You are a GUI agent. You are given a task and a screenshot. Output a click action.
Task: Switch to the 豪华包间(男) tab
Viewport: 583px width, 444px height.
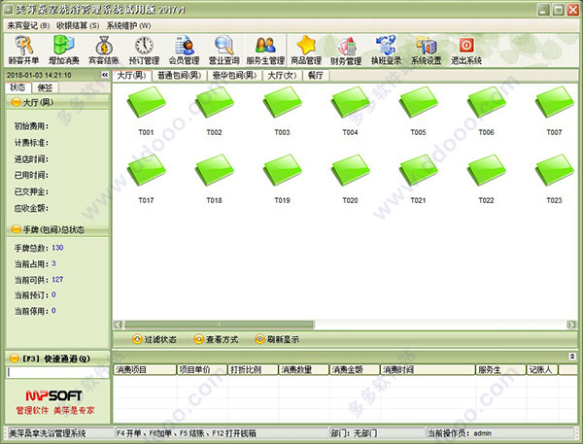point(234,76)
